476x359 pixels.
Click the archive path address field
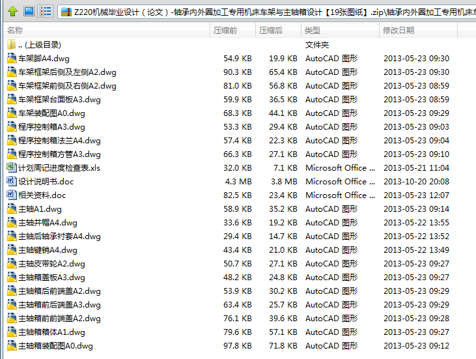(266, 12)
